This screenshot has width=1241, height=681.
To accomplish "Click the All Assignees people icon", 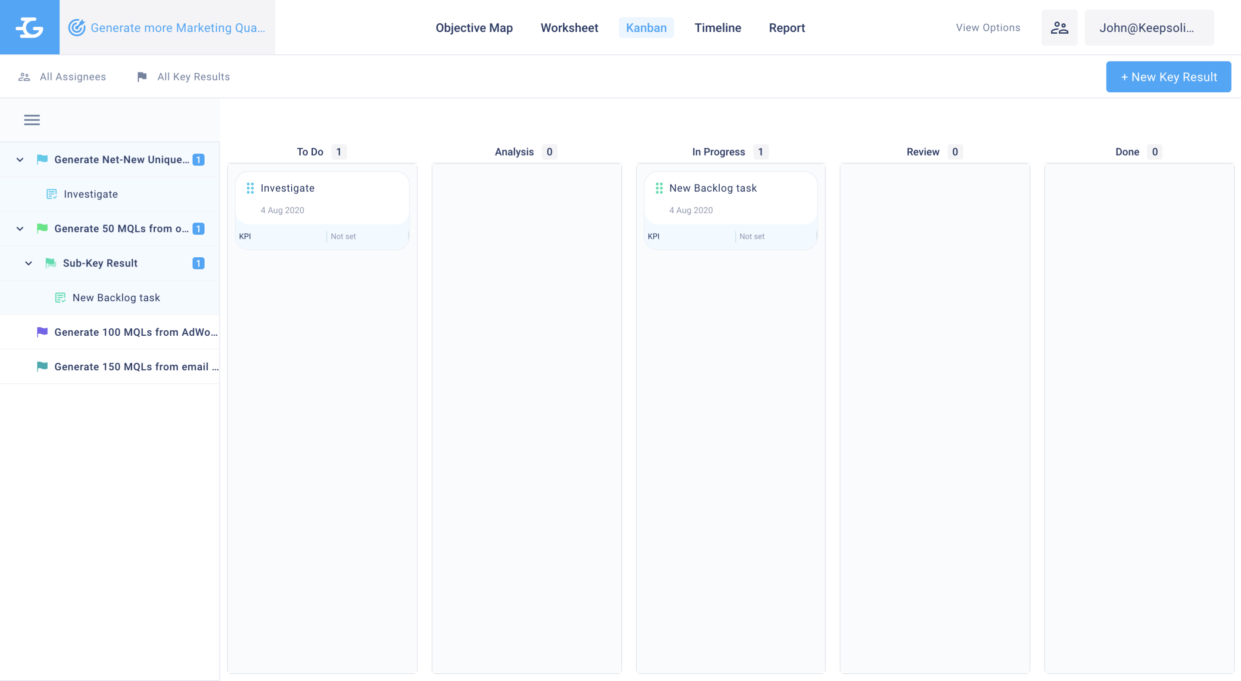I will click(24, 77).
